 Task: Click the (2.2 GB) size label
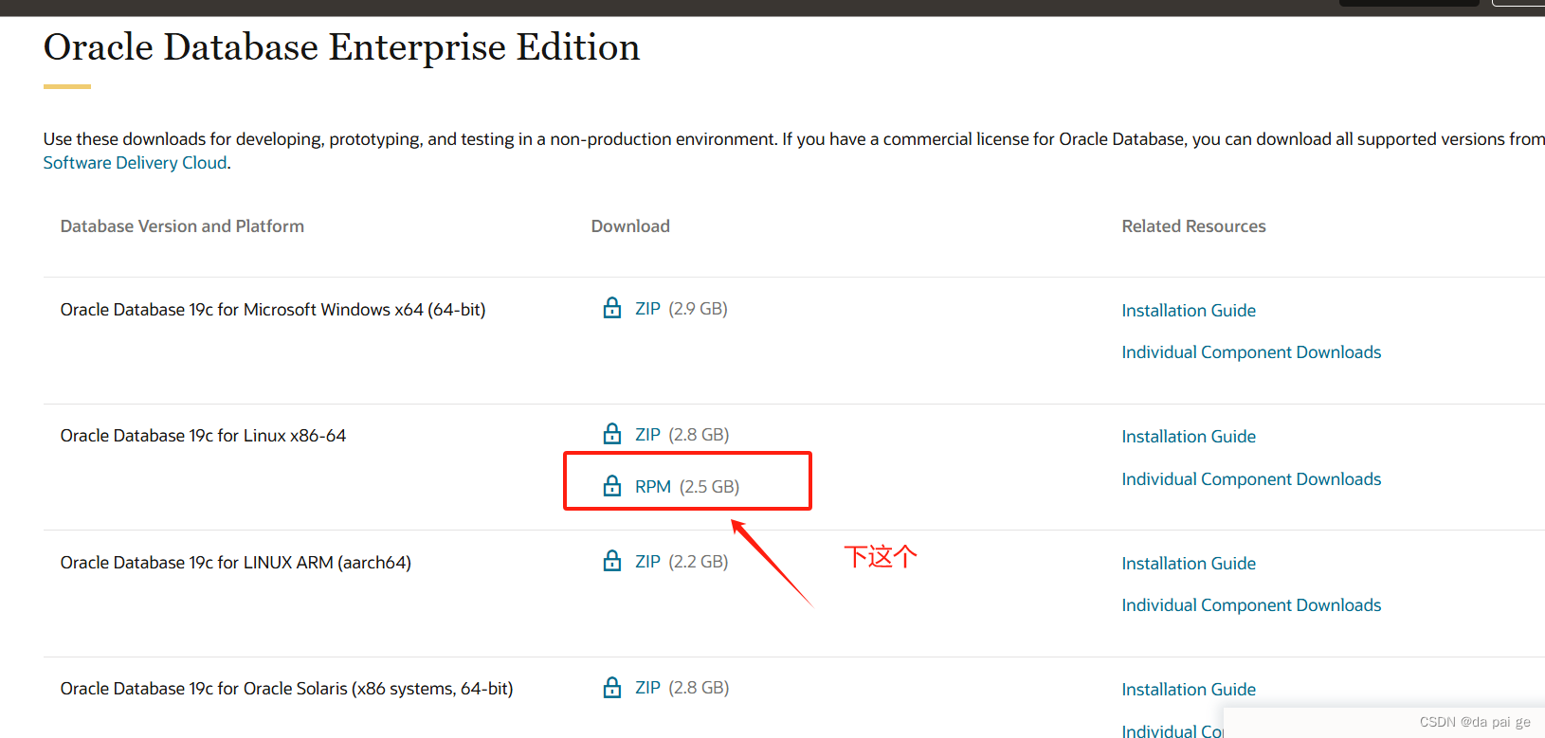699,562
